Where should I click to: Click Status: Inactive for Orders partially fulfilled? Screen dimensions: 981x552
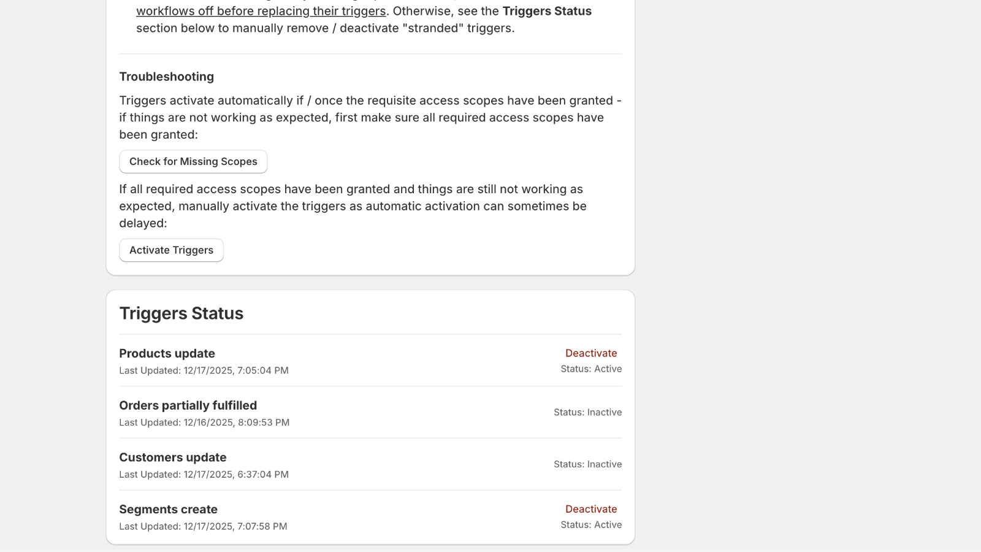tap(587, 412)
